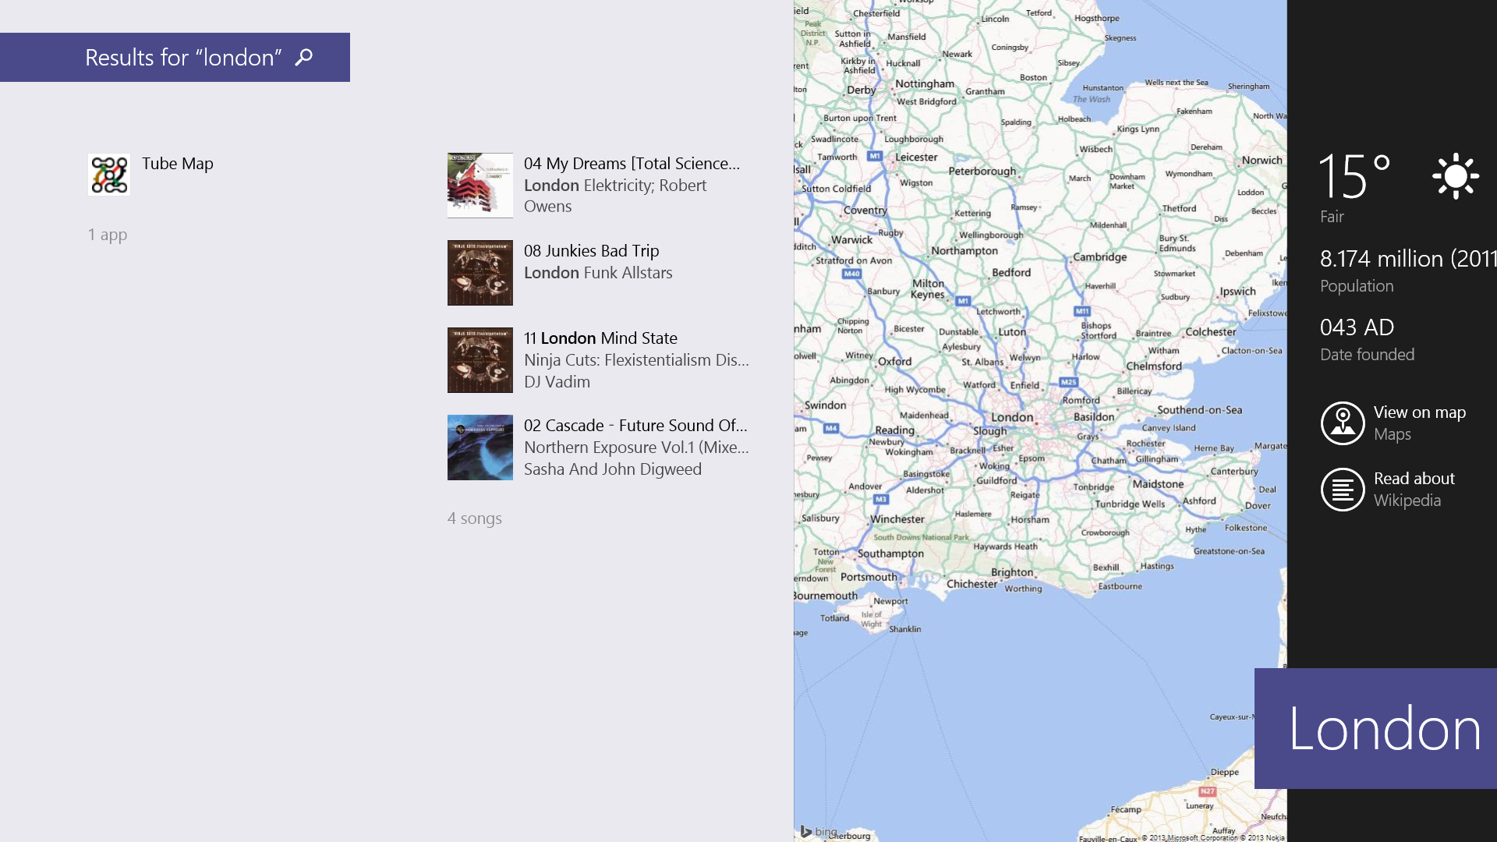Open album art for 02 Cascade song
The height and width of the screenshot is (842, 1497).
480,448
